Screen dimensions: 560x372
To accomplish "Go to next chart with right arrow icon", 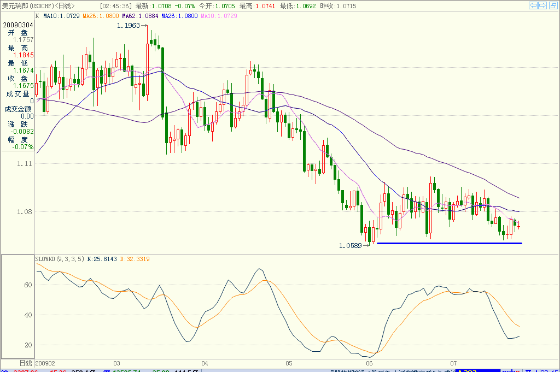I will (x=542, y=5).
